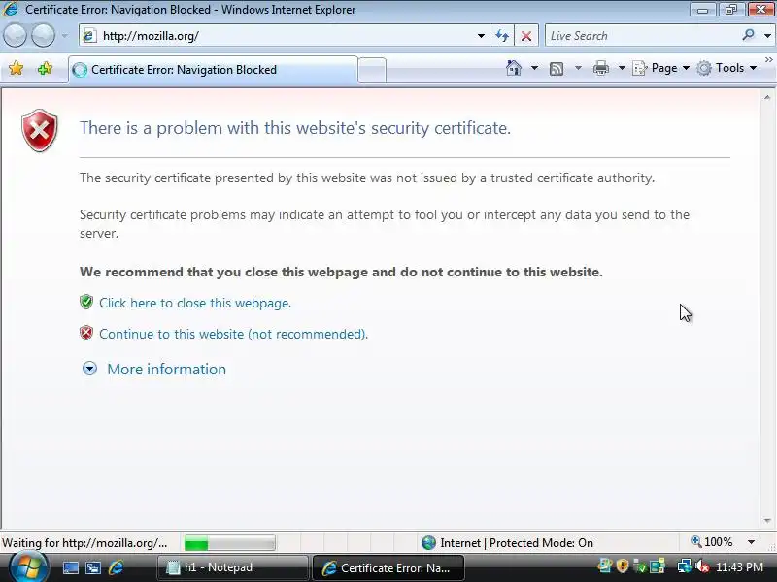Viewport: 777px width, 582px height.
Task: Click the Add to Favorites icon
Action: coord(45,68)
